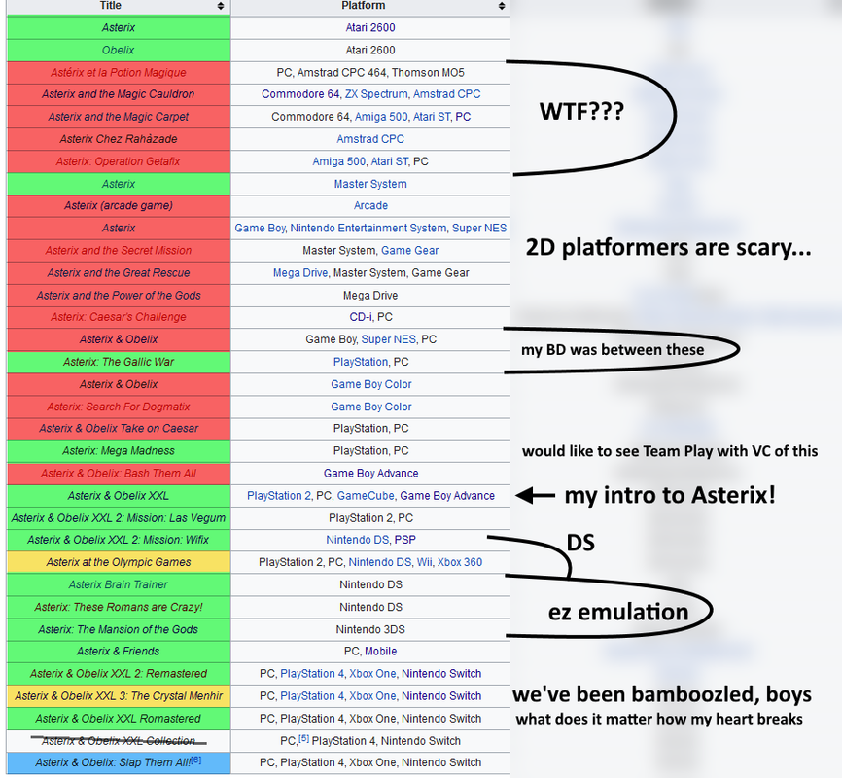This screenshot has width=842, height=778.
Task: Open Xbox One link in the Crystal Menhir row
Action: [x=372, y=696]
